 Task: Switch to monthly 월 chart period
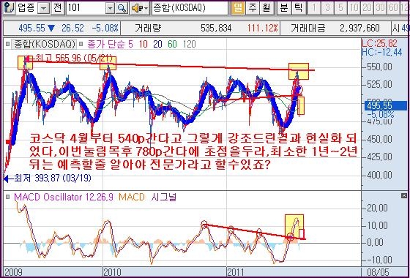(x=266, y=8)
